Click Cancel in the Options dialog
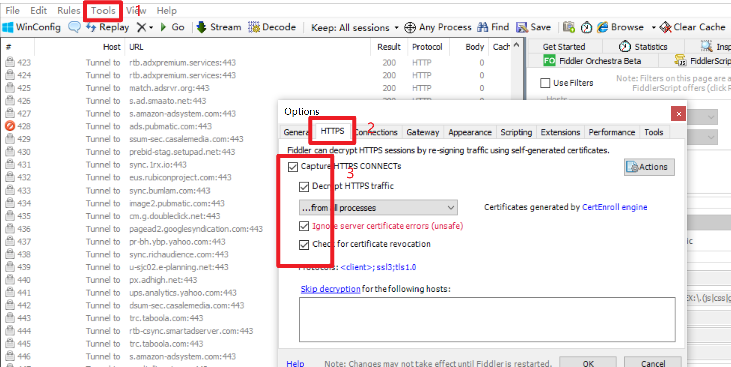 [653, 362]
